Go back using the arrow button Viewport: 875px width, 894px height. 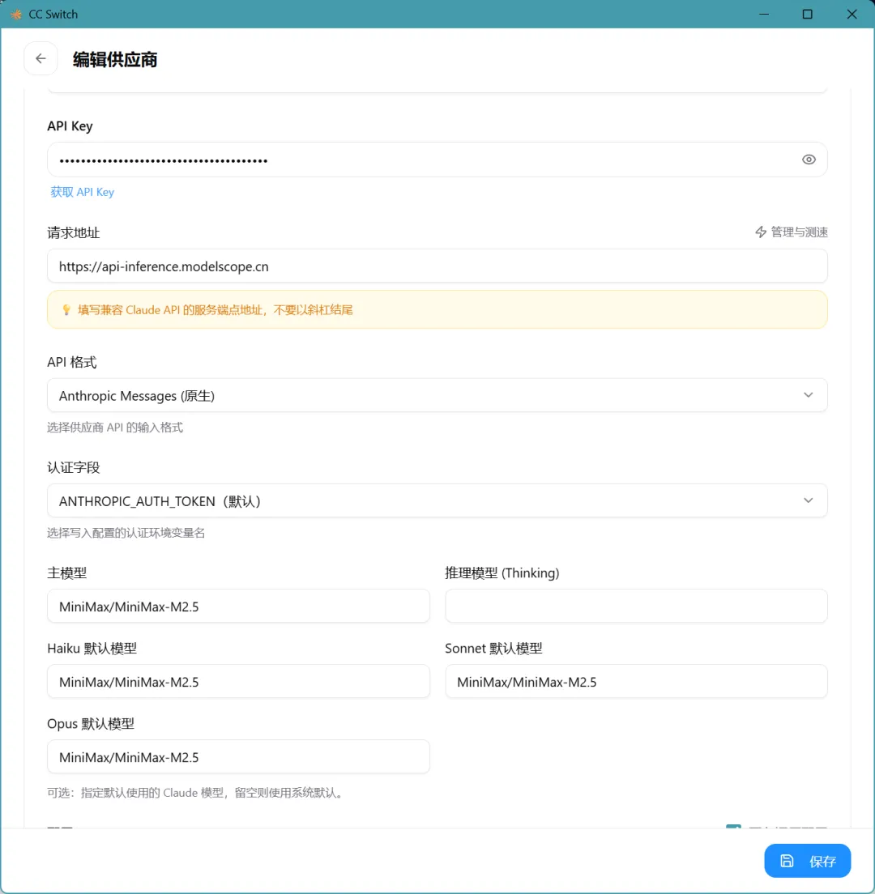(x=41, y=58)
